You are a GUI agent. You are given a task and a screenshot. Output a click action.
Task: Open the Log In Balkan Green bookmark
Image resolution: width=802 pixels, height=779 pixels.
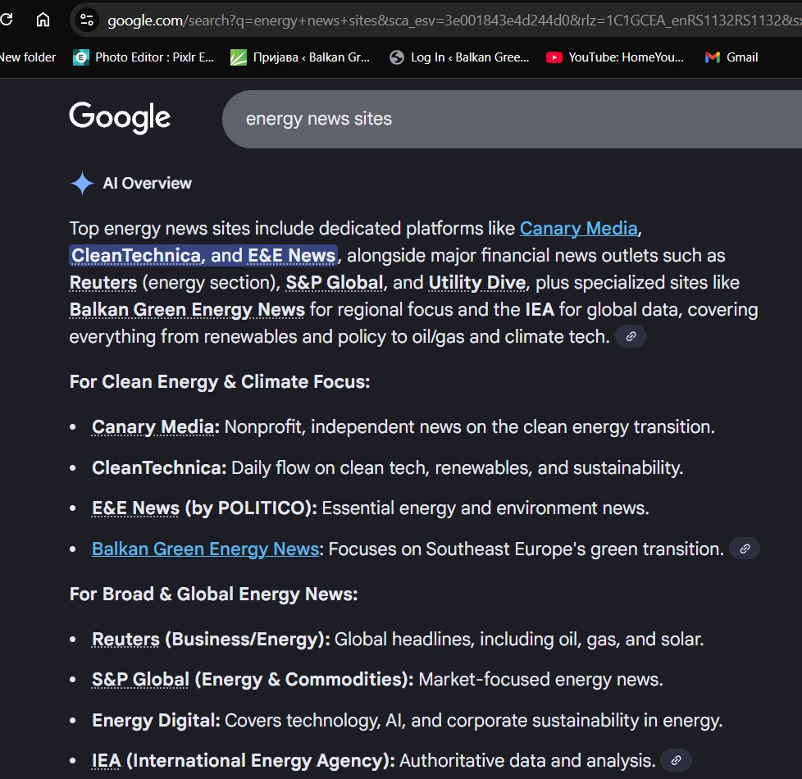click(x=459, y=57)
